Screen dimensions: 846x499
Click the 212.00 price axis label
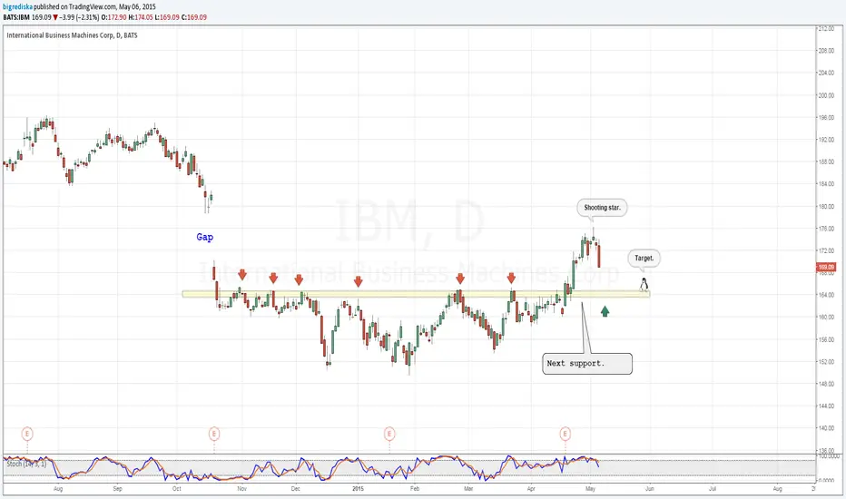pos(826,29)
